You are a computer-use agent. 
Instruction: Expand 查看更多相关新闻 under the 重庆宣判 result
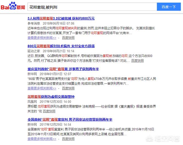42,88
